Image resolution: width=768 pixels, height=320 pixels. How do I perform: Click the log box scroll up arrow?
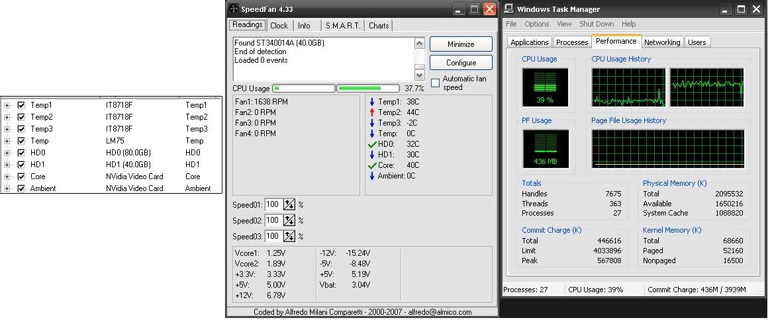click(x=419, y=44)
